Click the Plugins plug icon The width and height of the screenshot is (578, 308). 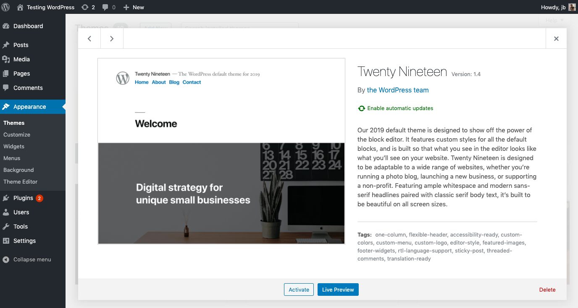tap(6, 198)
